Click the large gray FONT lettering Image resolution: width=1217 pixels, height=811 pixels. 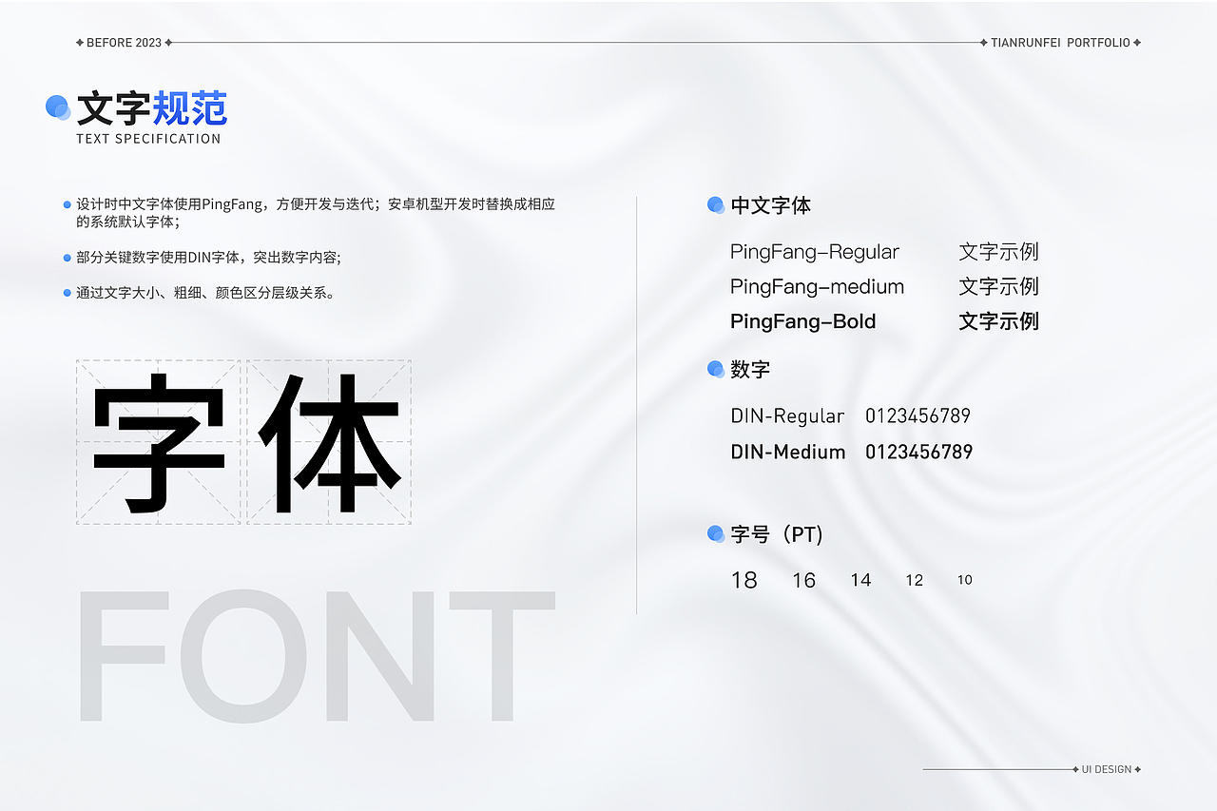(316, 656)
